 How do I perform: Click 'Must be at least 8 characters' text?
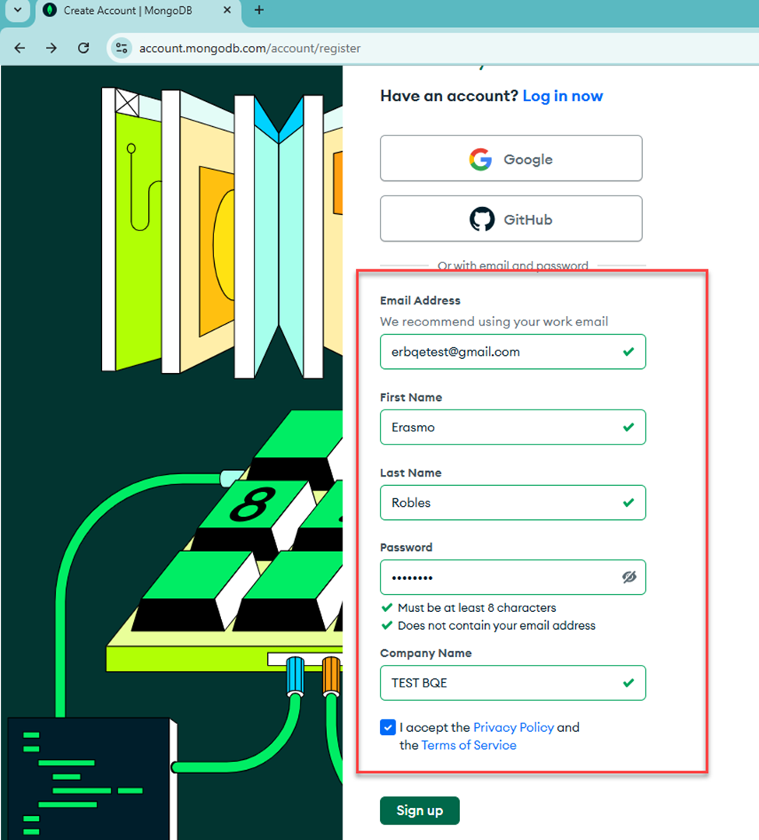(x=476, y=607)
